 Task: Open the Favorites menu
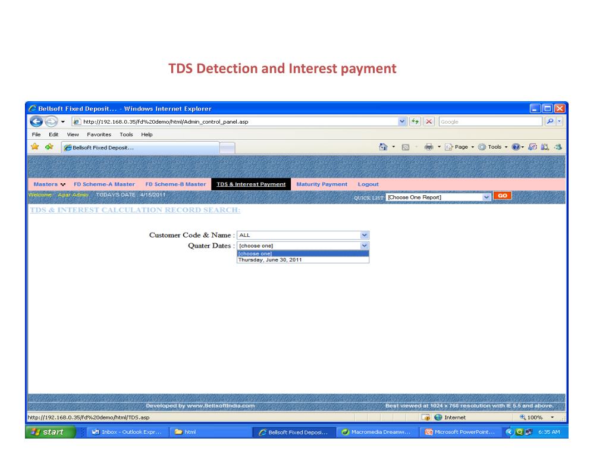pos(99,134)
